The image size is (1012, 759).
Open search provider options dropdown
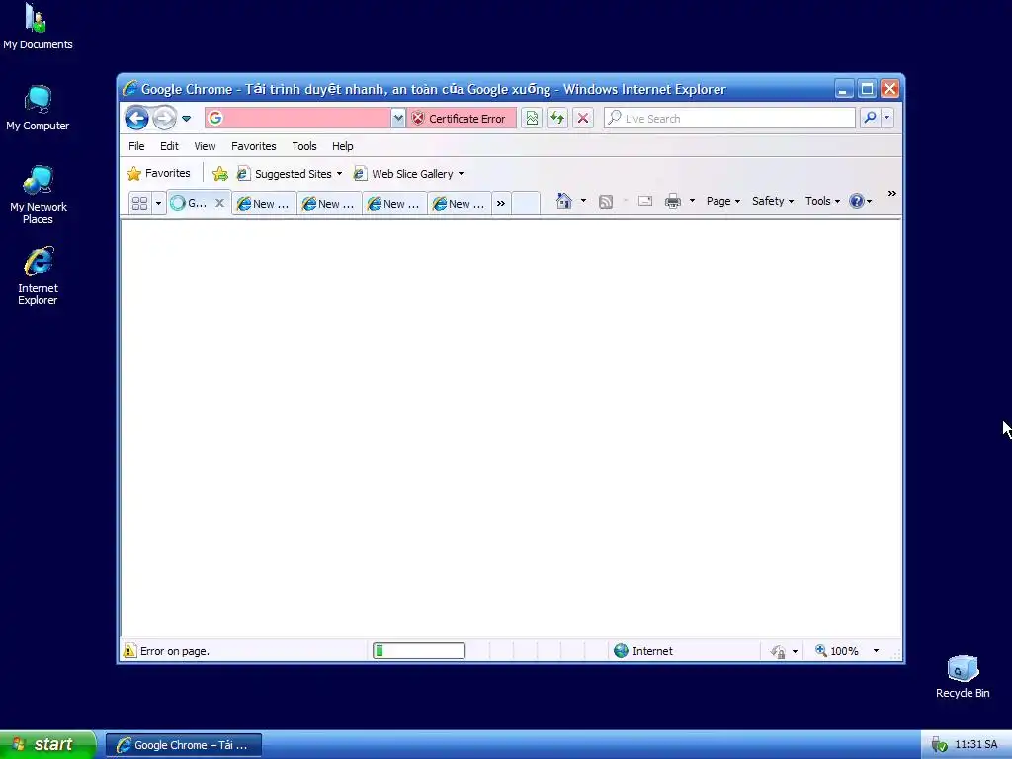pos(886,119)
